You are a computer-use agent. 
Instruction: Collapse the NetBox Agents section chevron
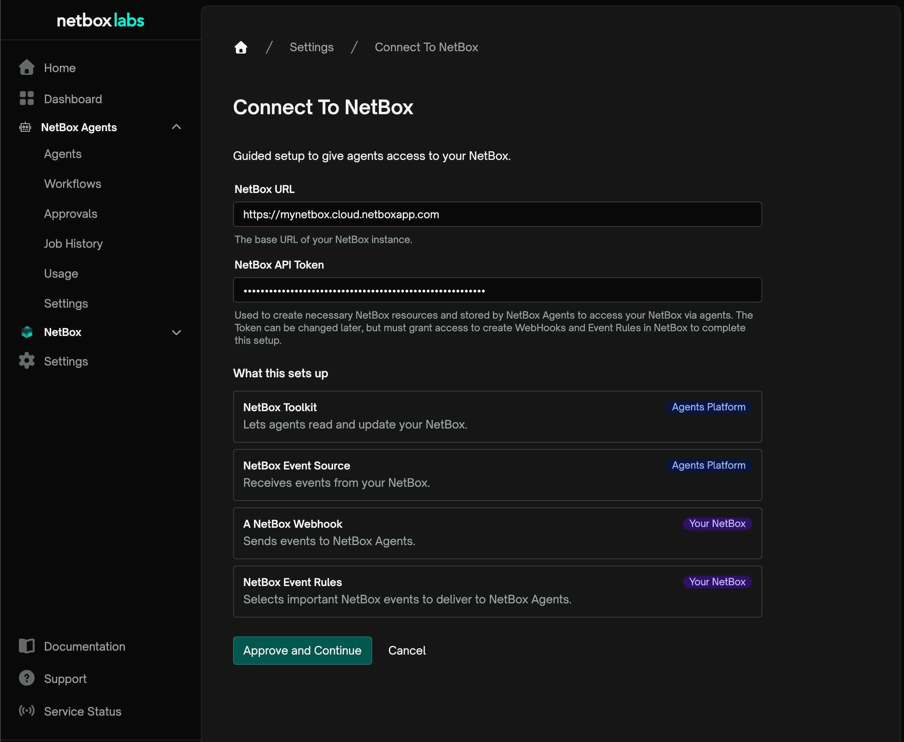[x=176, y=127]
